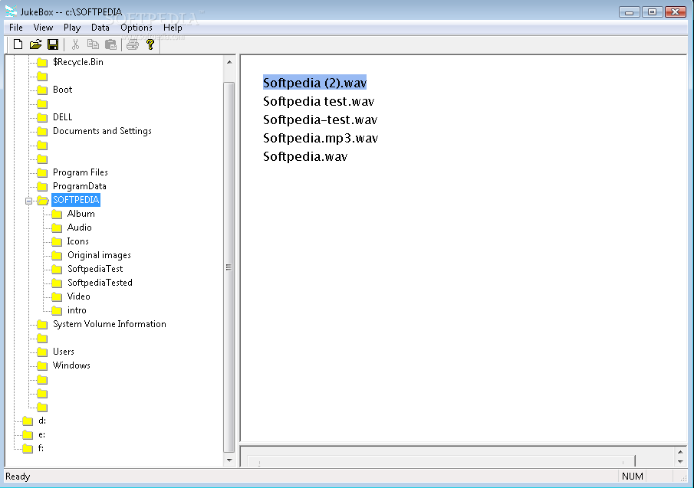Screen dimensions: 694x488
Task: Select the intro folder label
Action: [77, 310]
